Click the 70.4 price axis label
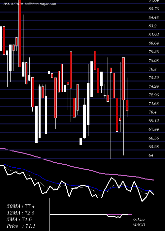165x231 pixels. (x=152, y=112)
